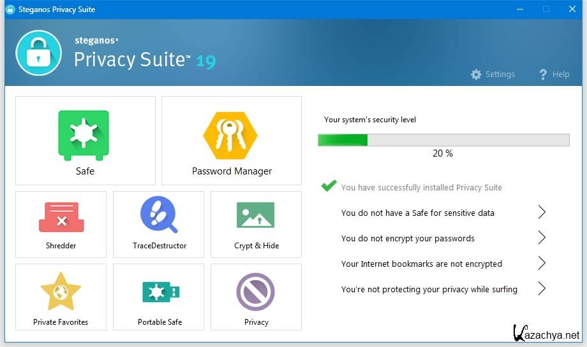The height and width of the screenshot is (347, 587).
Task: Open Settings with the gear icon
Action: 493,74
